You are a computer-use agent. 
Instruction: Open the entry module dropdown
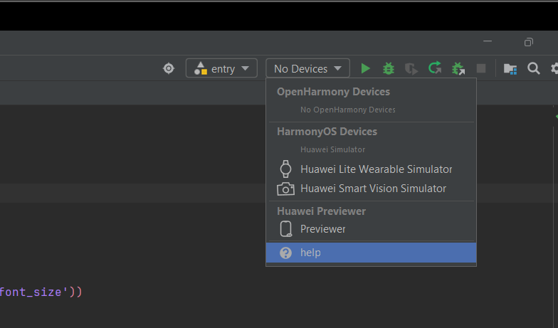221,68
